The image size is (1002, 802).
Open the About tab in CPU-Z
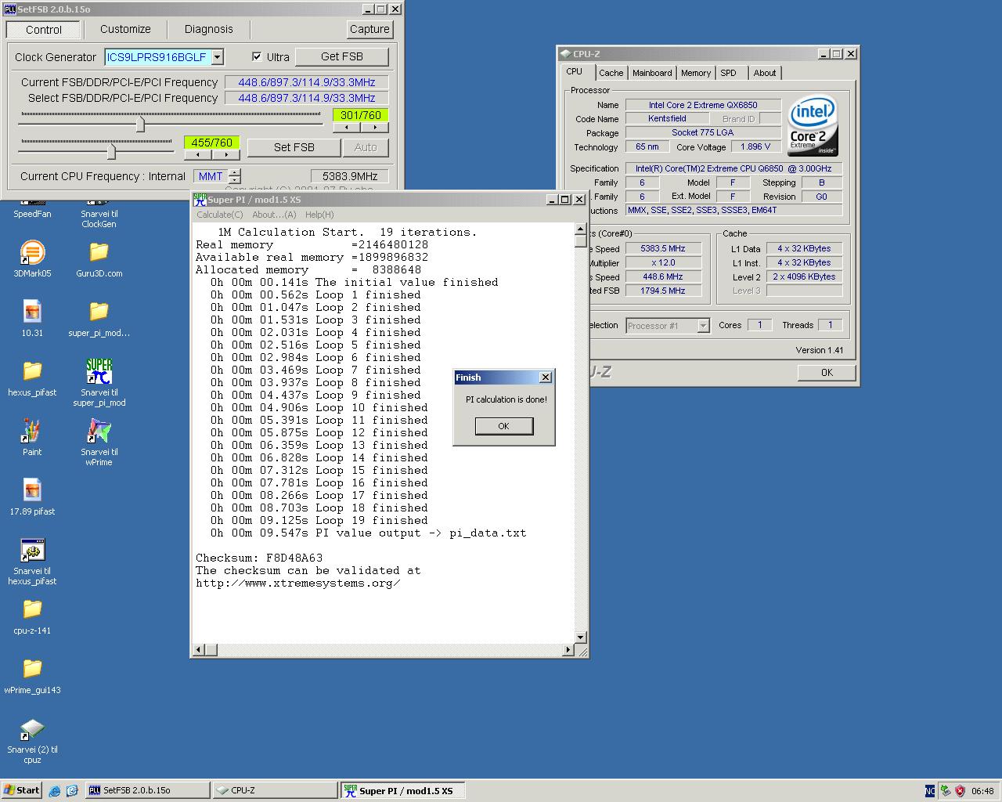765,73
